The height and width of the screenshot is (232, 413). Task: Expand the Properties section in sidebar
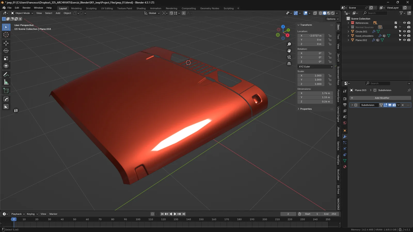coord(306,109)
